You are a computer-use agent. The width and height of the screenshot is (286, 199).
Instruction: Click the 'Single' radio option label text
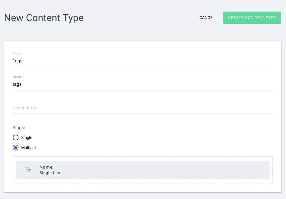click(27, 137)
